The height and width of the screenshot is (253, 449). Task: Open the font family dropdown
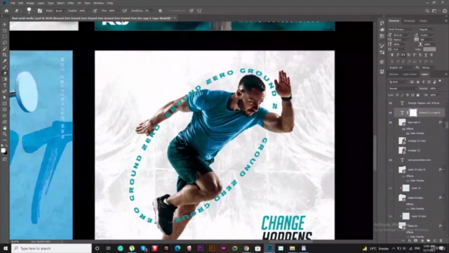402,30
